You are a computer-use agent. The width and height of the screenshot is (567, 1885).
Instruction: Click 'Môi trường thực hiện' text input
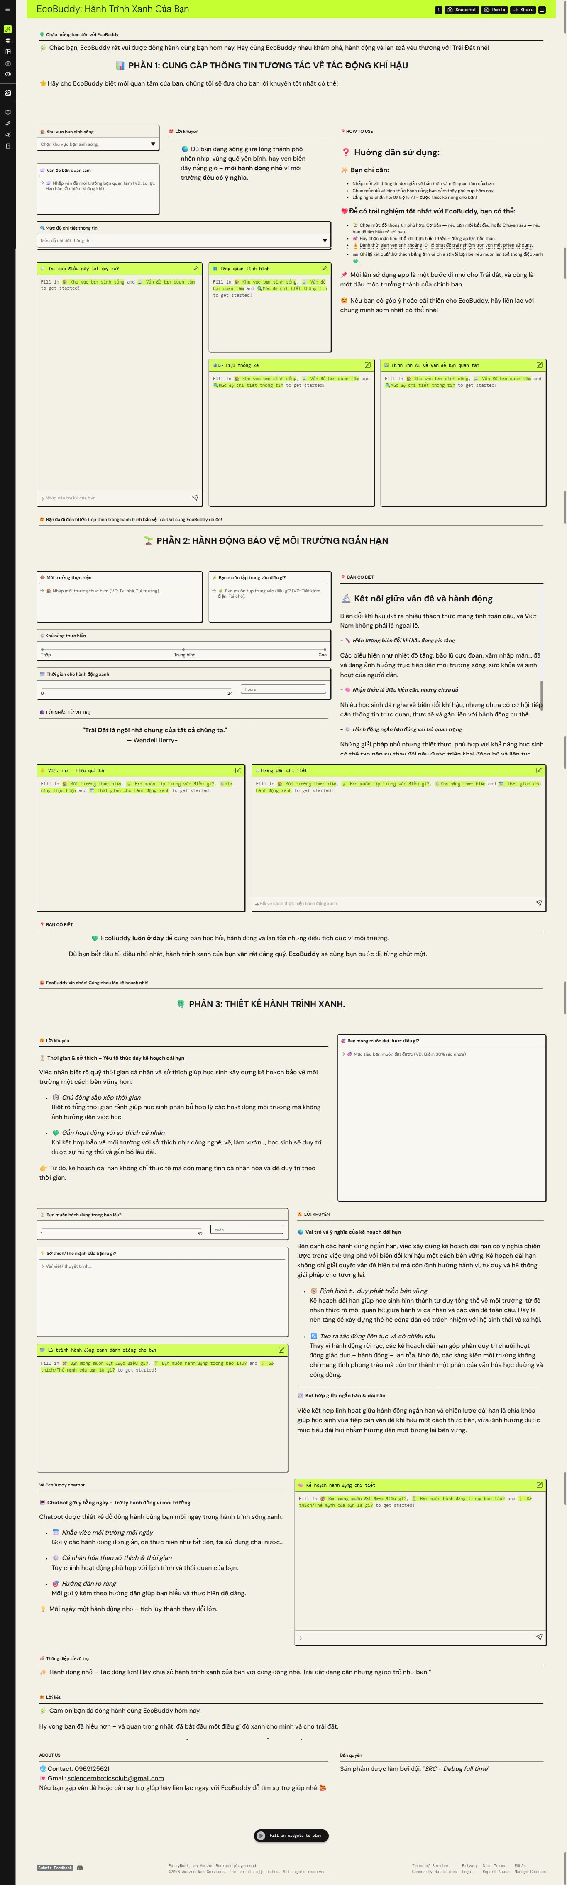[x=119, y=604]
